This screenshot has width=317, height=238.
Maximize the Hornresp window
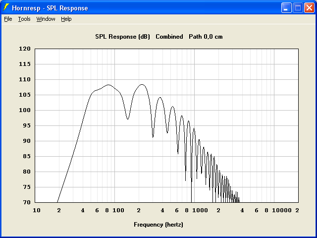[298, 8]
